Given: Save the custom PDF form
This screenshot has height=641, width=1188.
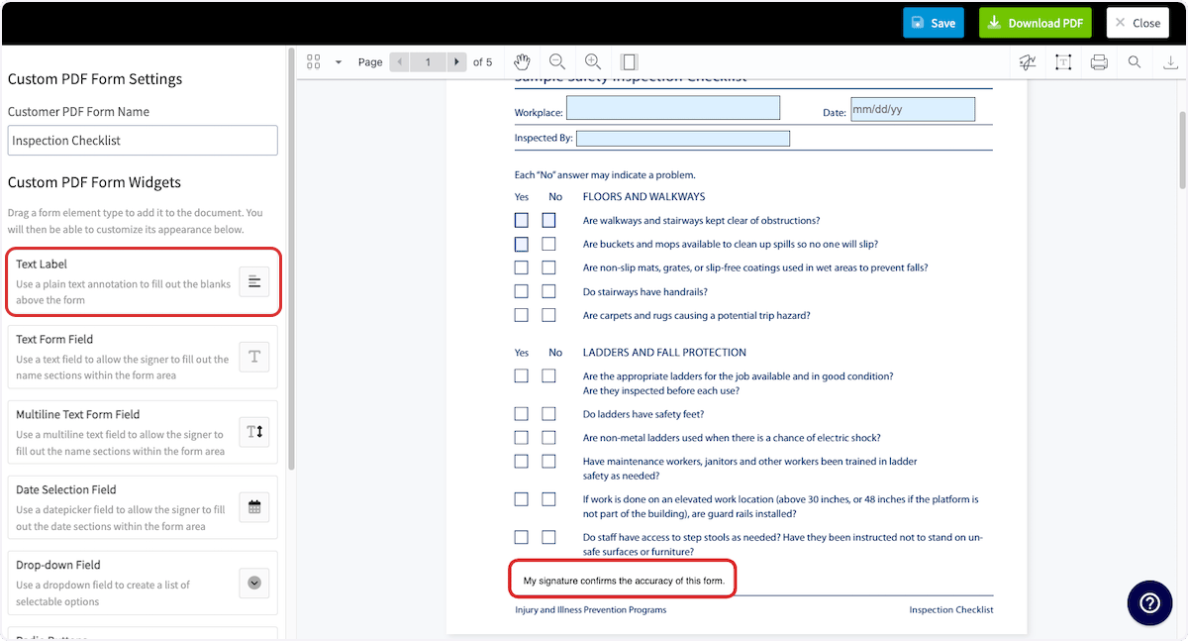Looking at the screenshot, I should (x=933, y=23).
